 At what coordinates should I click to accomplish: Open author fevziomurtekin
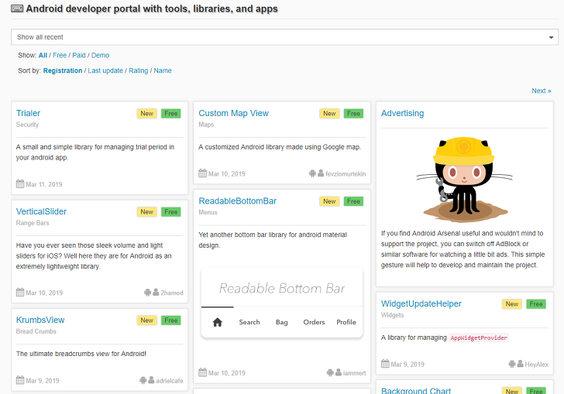pyautogui.click(x=346, y=174)
